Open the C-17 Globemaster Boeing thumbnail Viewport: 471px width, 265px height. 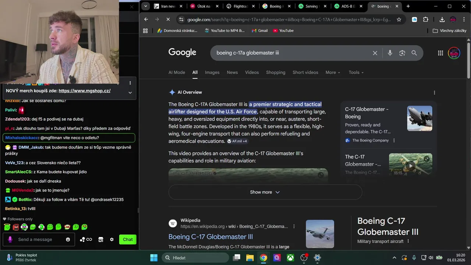coord(419,119)
